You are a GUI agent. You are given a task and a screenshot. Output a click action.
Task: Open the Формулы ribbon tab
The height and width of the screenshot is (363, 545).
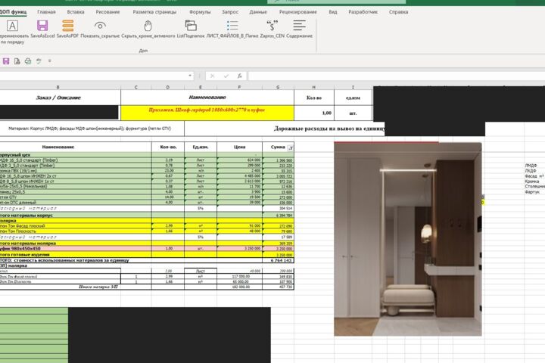click(x=200, y=12)
